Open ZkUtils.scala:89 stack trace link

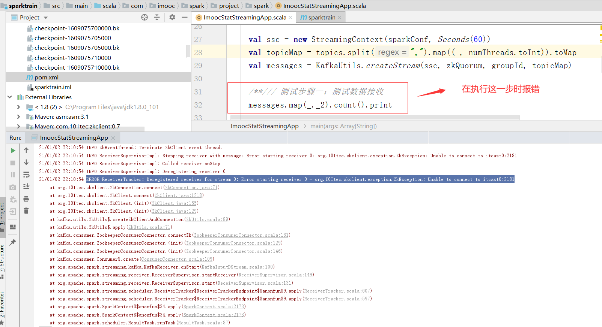click(207, 219)
